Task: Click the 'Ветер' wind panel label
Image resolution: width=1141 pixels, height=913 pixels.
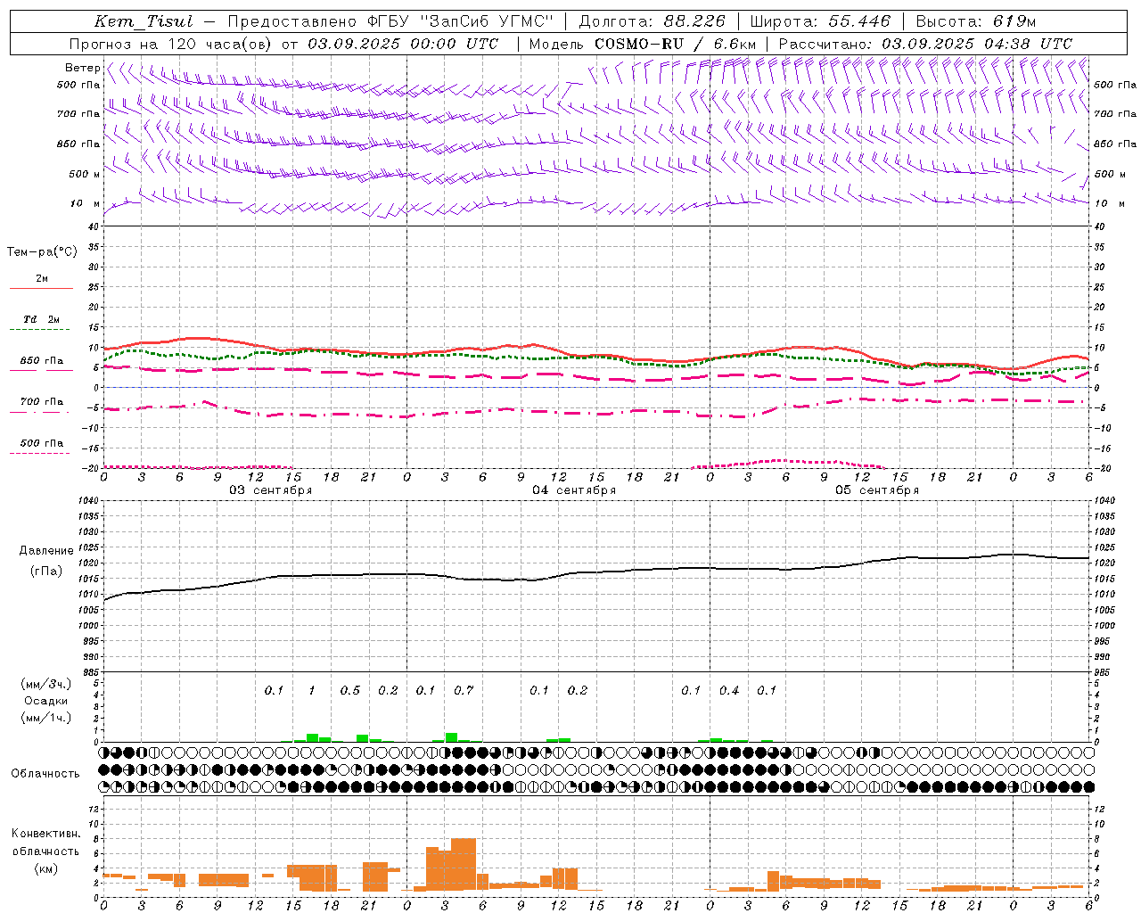Action: [83, 68]
